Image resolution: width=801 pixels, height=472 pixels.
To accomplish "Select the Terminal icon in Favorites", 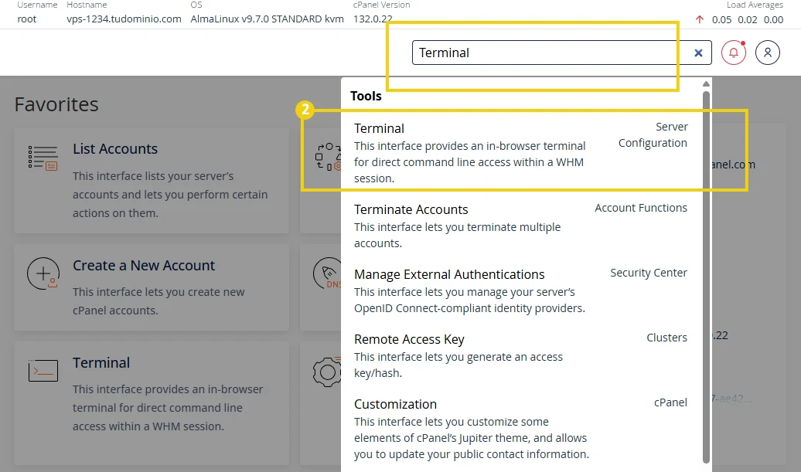I will click(x=43, y=370).
